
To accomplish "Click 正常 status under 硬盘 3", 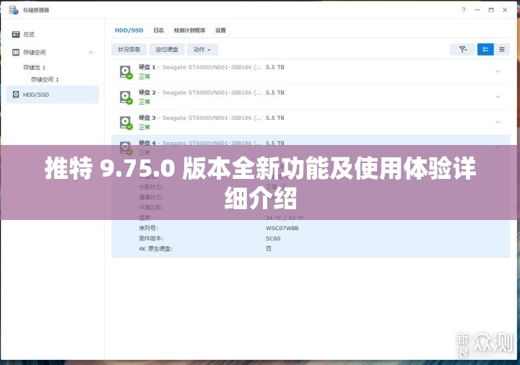I will click(x=144, y=127).
